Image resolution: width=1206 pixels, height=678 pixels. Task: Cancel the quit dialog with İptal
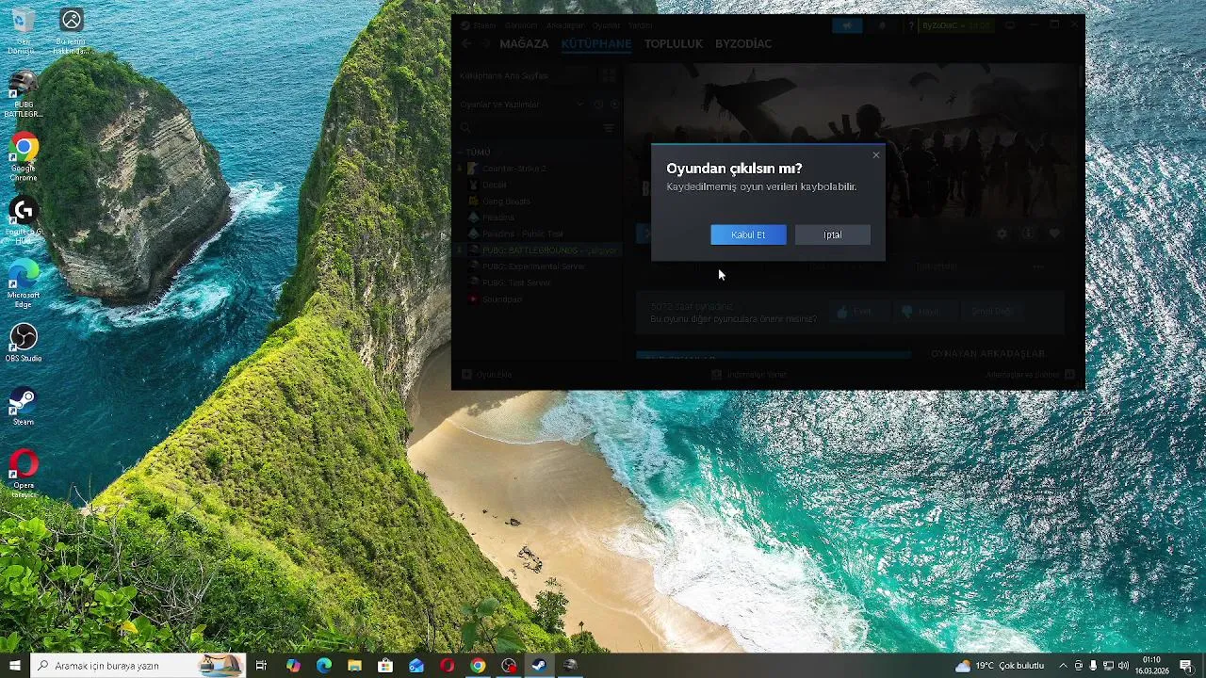coord(833,234)
